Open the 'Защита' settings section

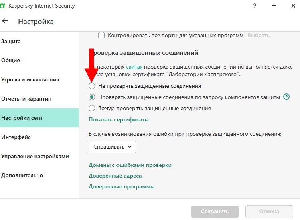pos(11,41)
